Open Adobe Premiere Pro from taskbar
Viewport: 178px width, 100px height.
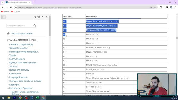click(14, 97)
